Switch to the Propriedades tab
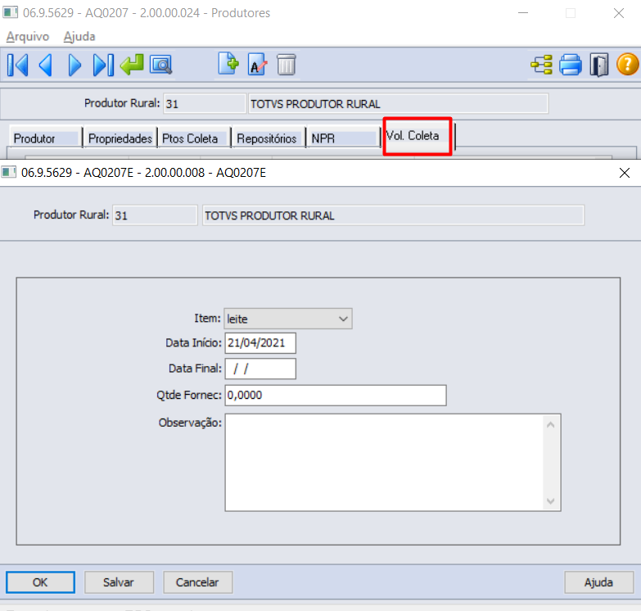This screenshot has height=611, width=641. click(120, 138)
